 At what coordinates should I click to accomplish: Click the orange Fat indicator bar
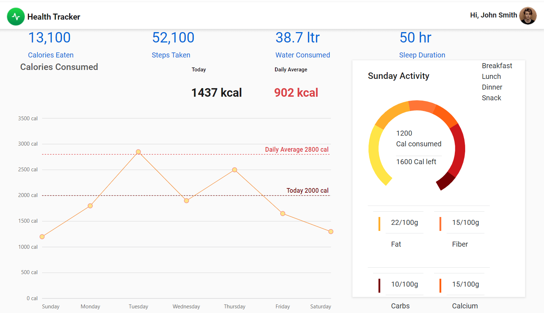(379, 224)
